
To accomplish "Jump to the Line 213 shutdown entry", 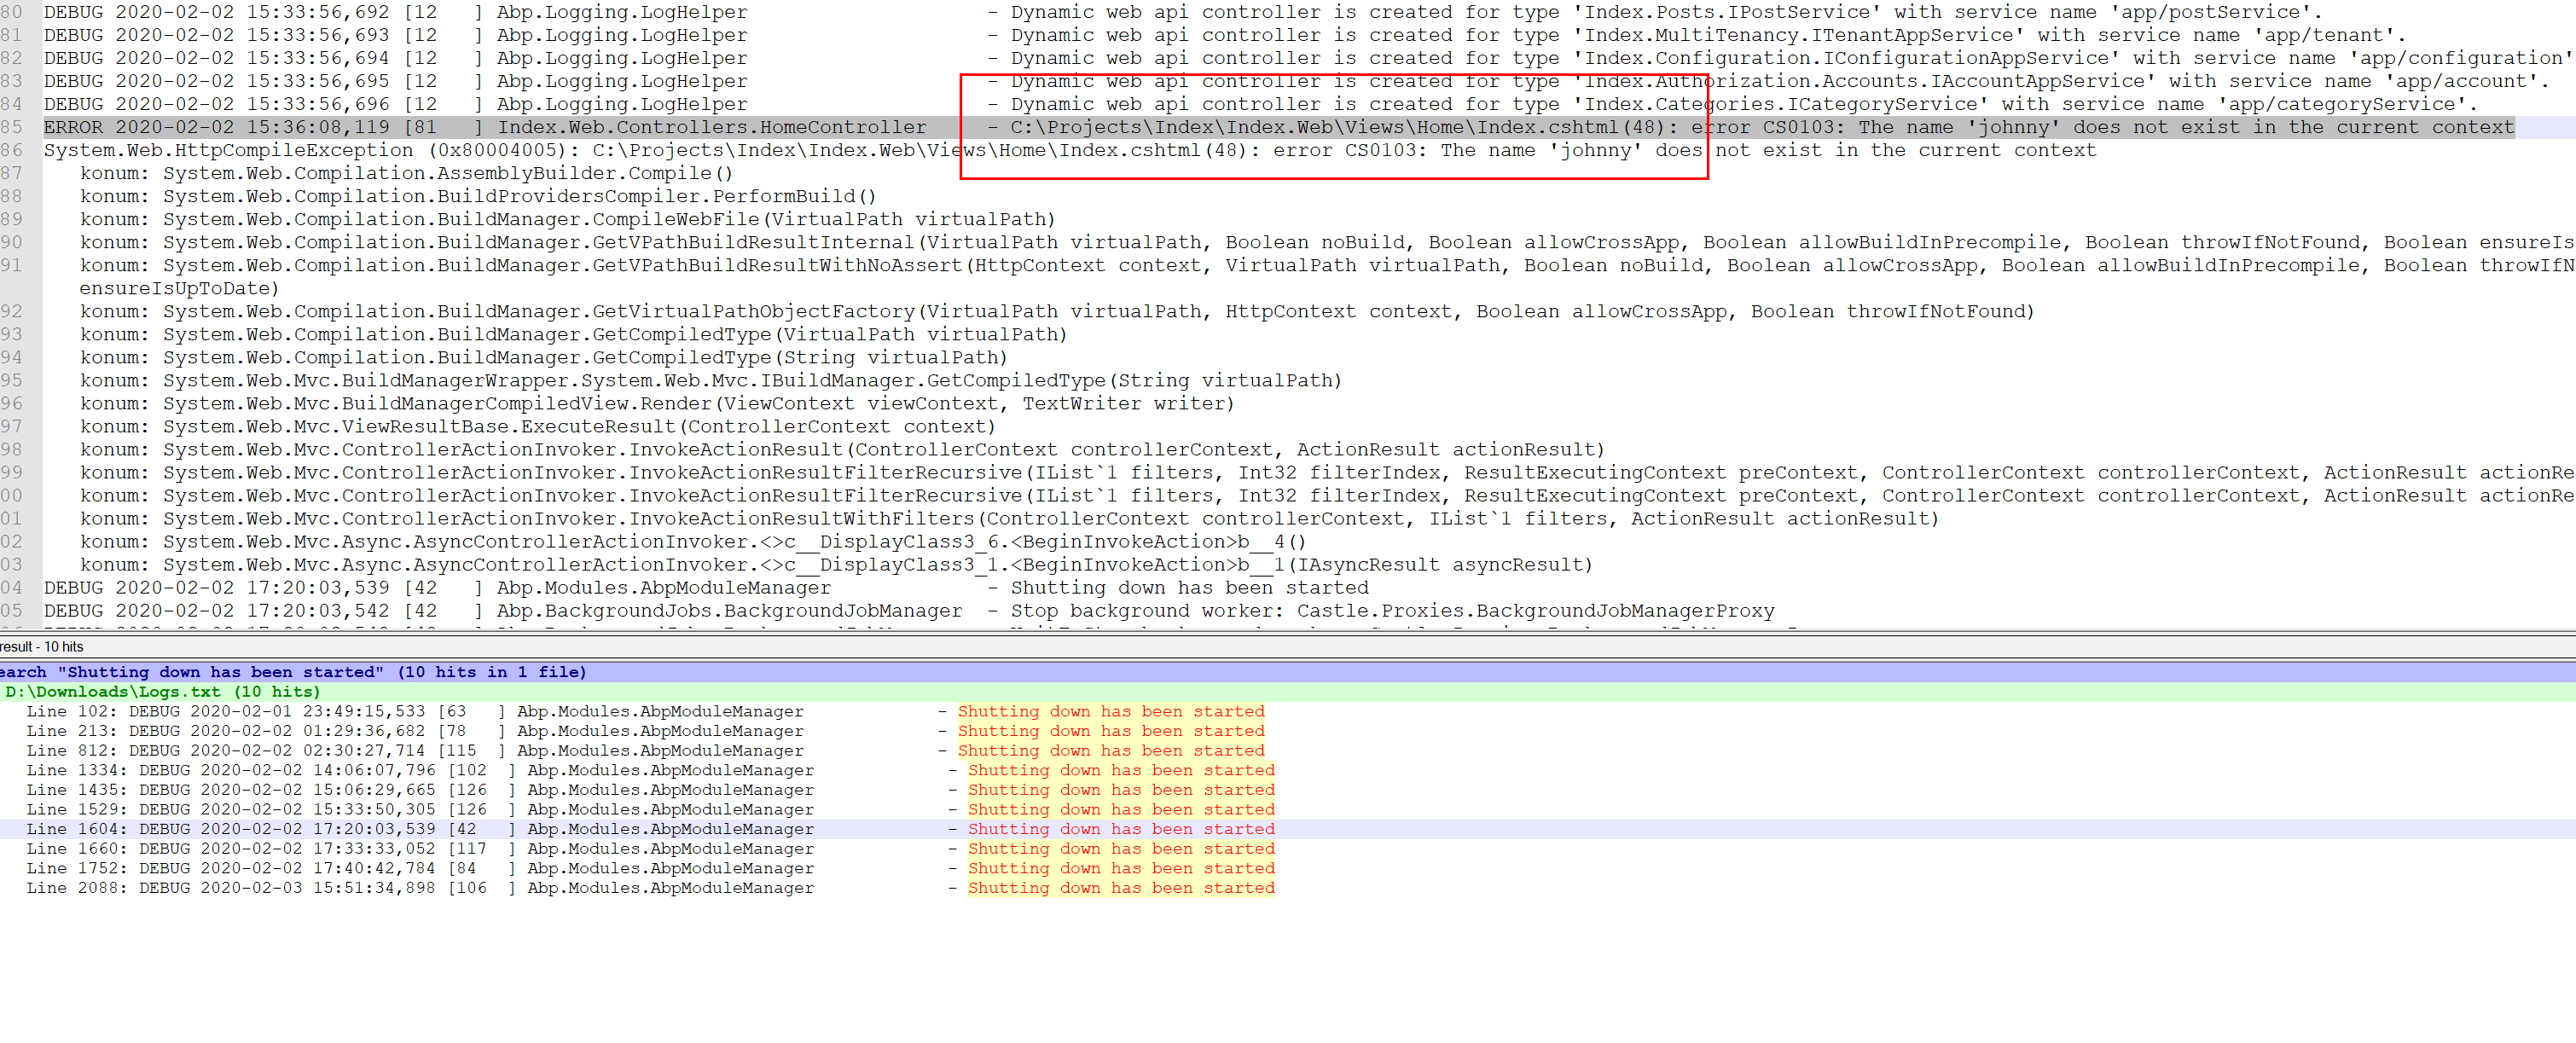I will pos(400,731).
